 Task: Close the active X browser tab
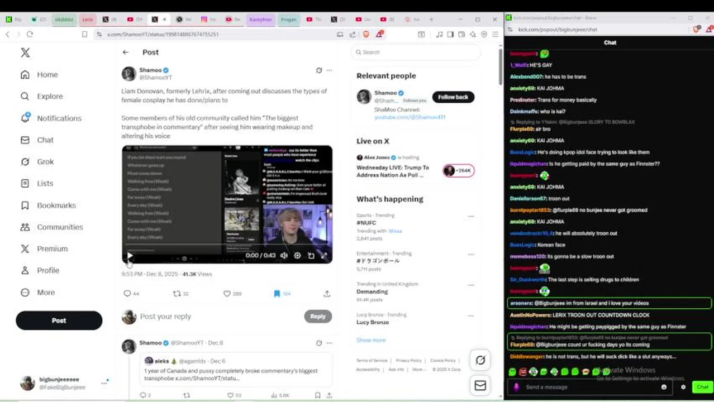point(164,19)
